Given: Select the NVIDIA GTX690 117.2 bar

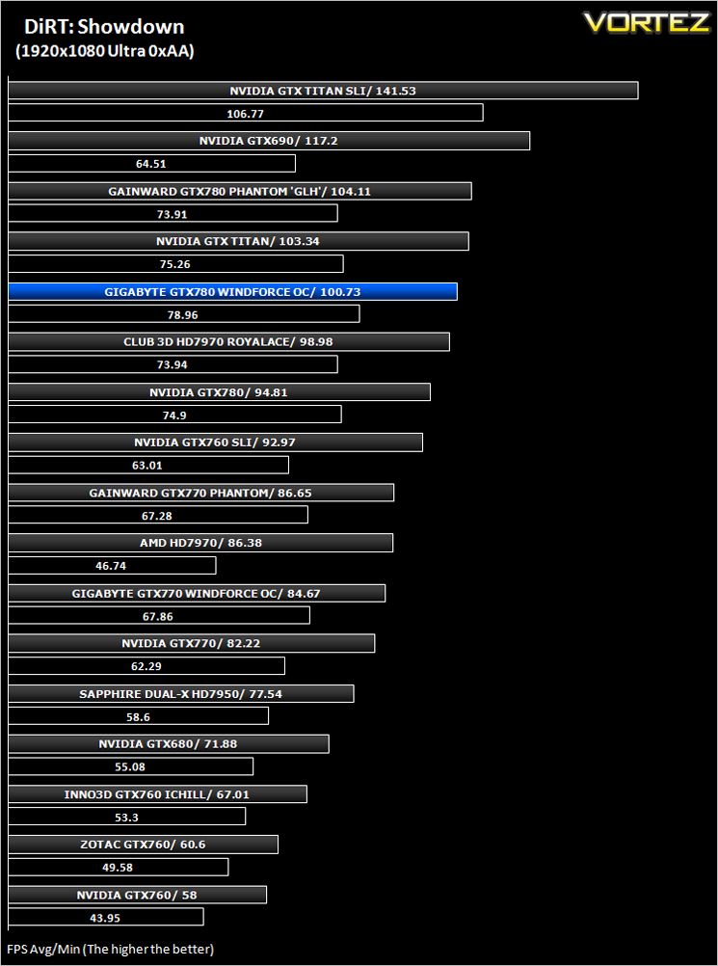Looking at the screenshot, I should tap(269, 141).
